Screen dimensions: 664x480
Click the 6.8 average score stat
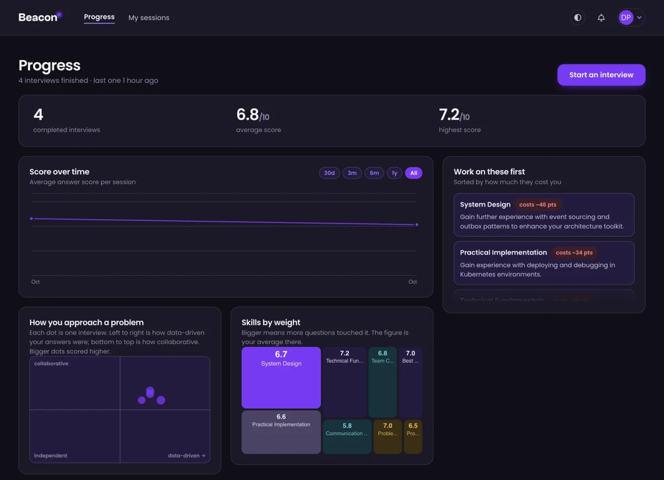[x=258, y=121]
